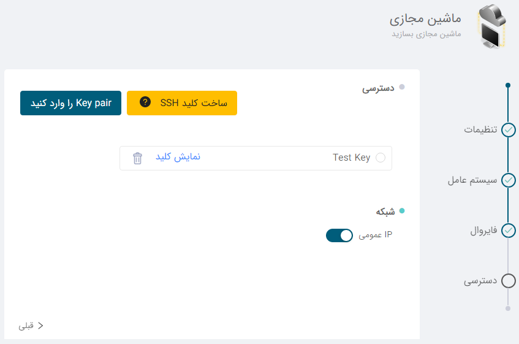Click the checkmark circle for سیستم عامل step
The image size is (519, 344).
point(508,180)
